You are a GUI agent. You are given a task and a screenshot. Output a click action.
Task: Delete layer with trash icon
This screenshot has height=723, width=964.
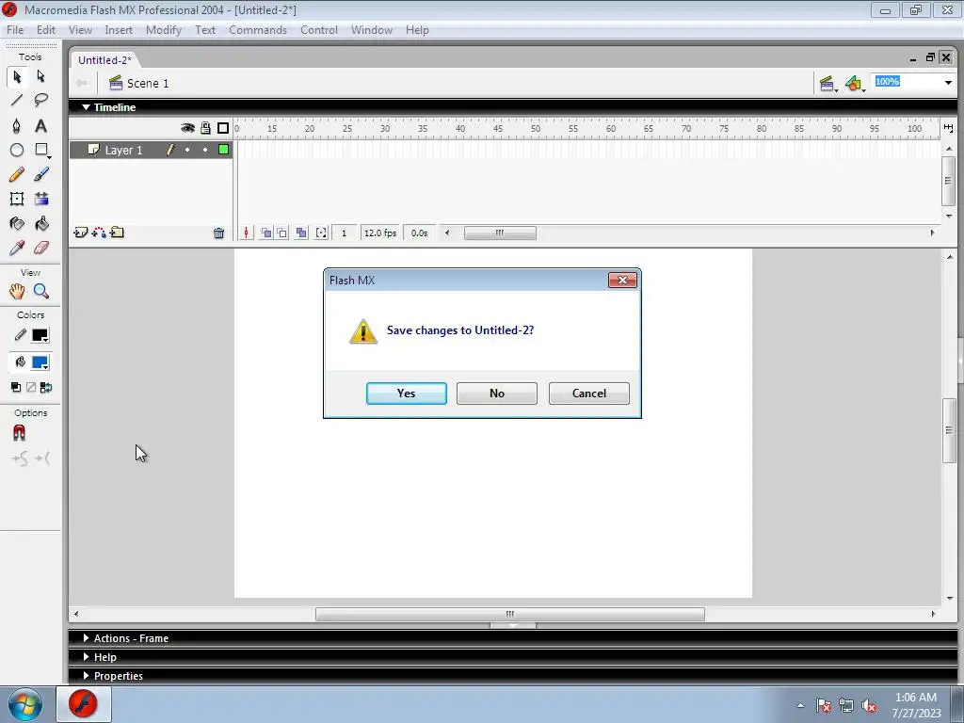218,233
